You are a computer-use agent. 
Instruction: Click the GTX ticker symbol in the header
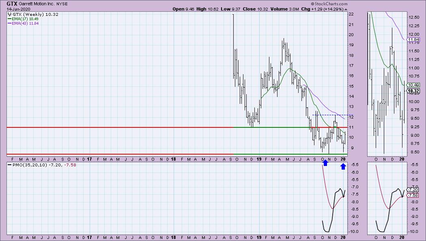(x=12, y=4)
